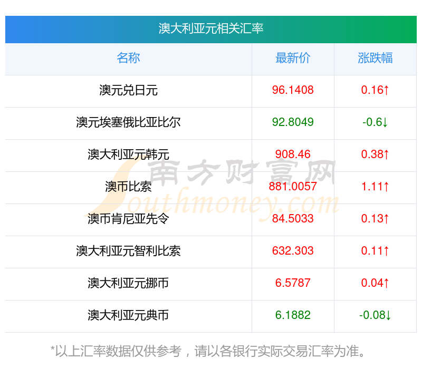Screen dimensions: 422x368
Task: Click the change value 0.16↑
Action: pos(375,90)
